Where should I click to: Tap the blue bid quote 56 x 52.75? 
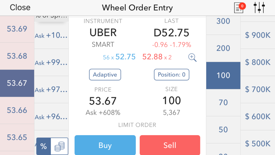click(119, 57)
